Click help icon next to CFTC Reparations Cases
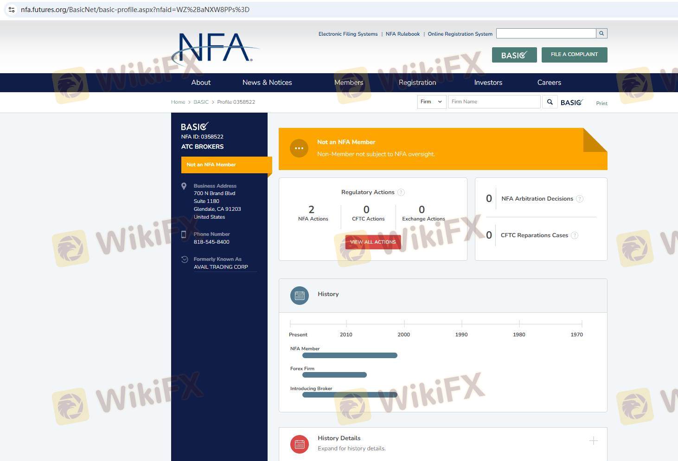Screen dimensions: 678x461 coord(575,235)
